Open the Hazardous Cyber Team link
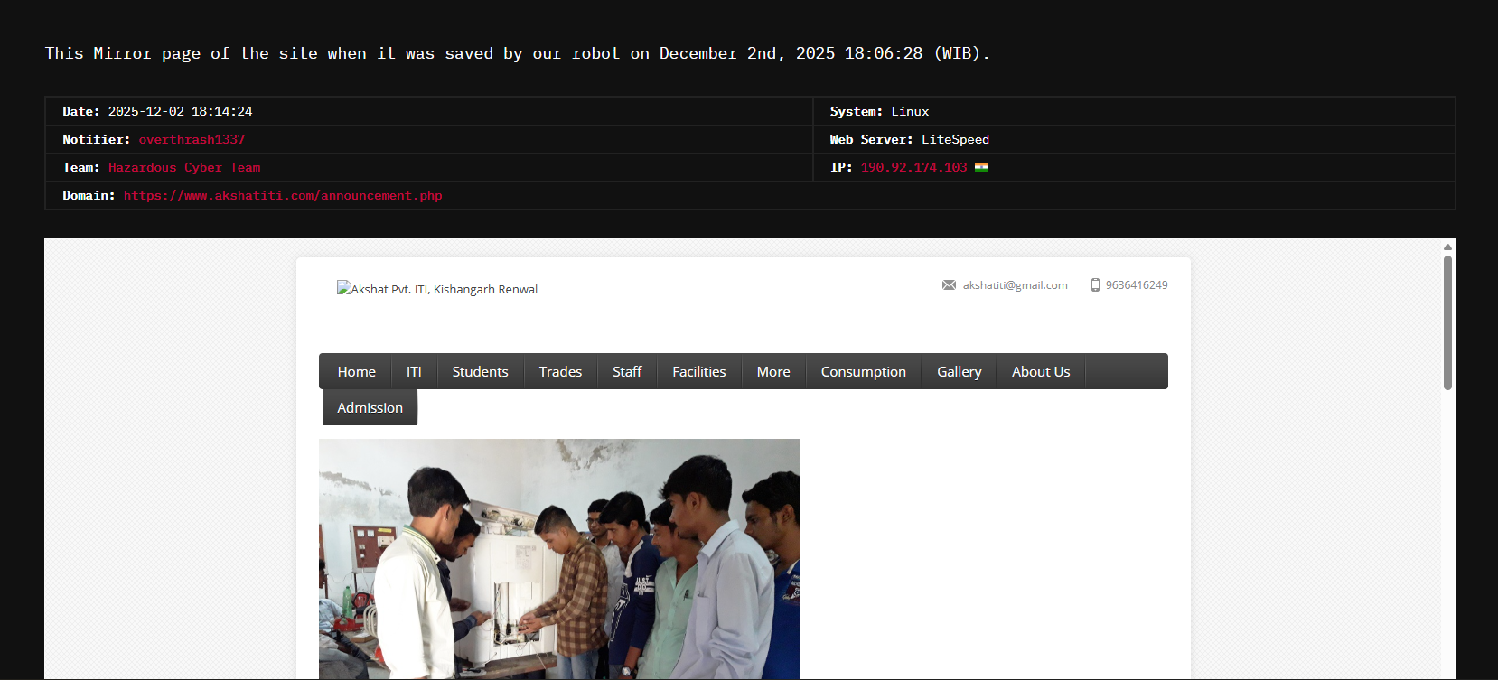1498x680 pixels. [184, 167]
